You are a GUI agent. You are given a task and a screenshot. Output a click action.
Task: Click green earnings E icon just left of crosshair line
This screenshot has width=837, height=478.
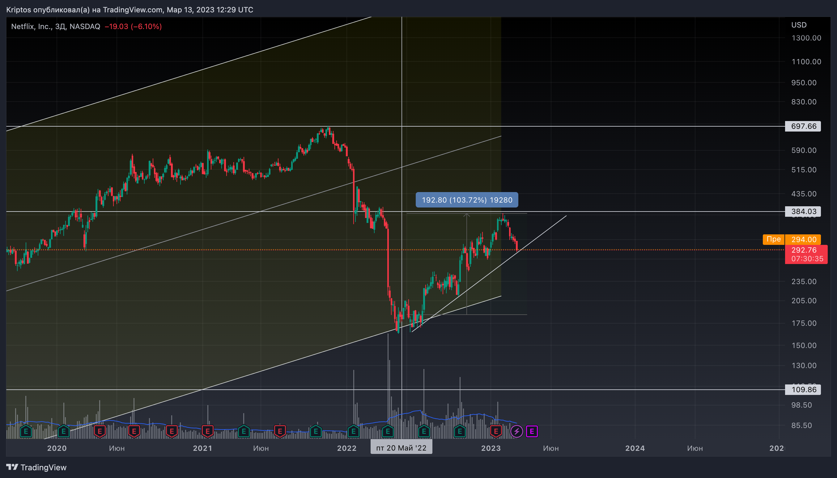388,431
